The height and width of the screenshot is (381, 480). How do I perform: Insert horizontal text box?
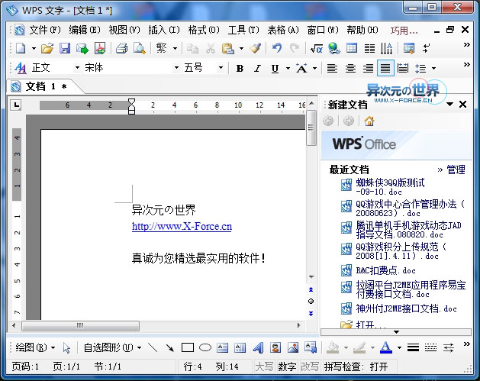[x=223, y=347]
